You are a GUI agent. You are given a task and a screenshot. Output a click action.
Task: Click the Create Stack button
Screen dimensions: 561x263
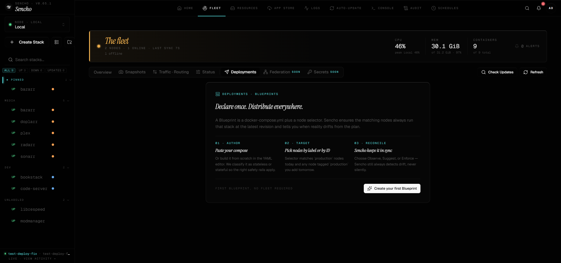tap(27, 42)
